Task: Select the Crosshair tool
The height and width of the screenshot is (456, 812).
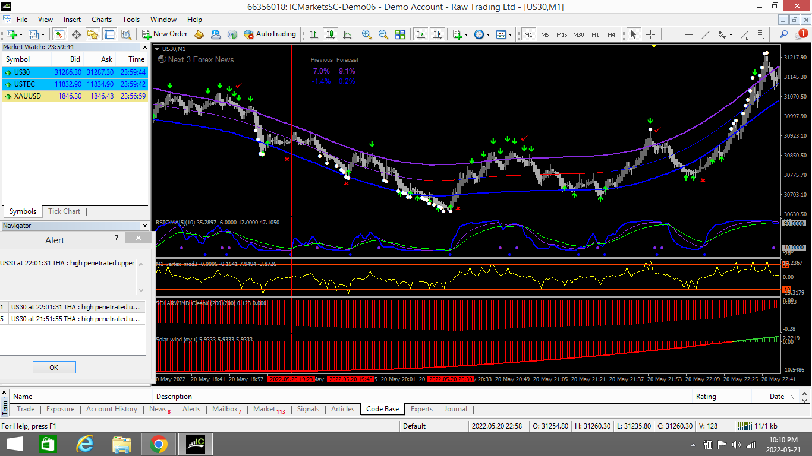Action: (651, 34)
